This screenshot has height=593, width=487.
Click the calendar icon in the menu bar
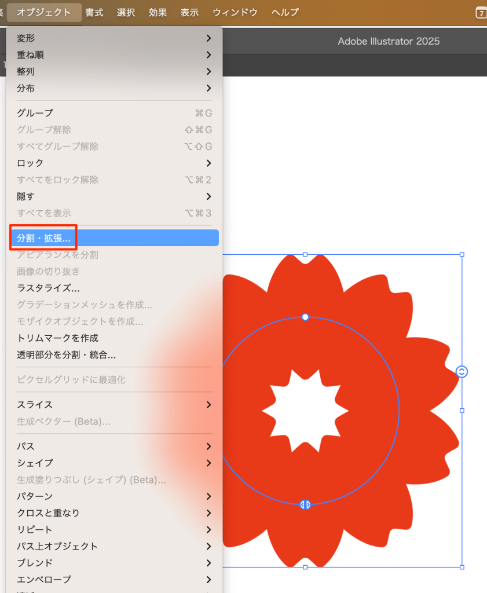481,13
